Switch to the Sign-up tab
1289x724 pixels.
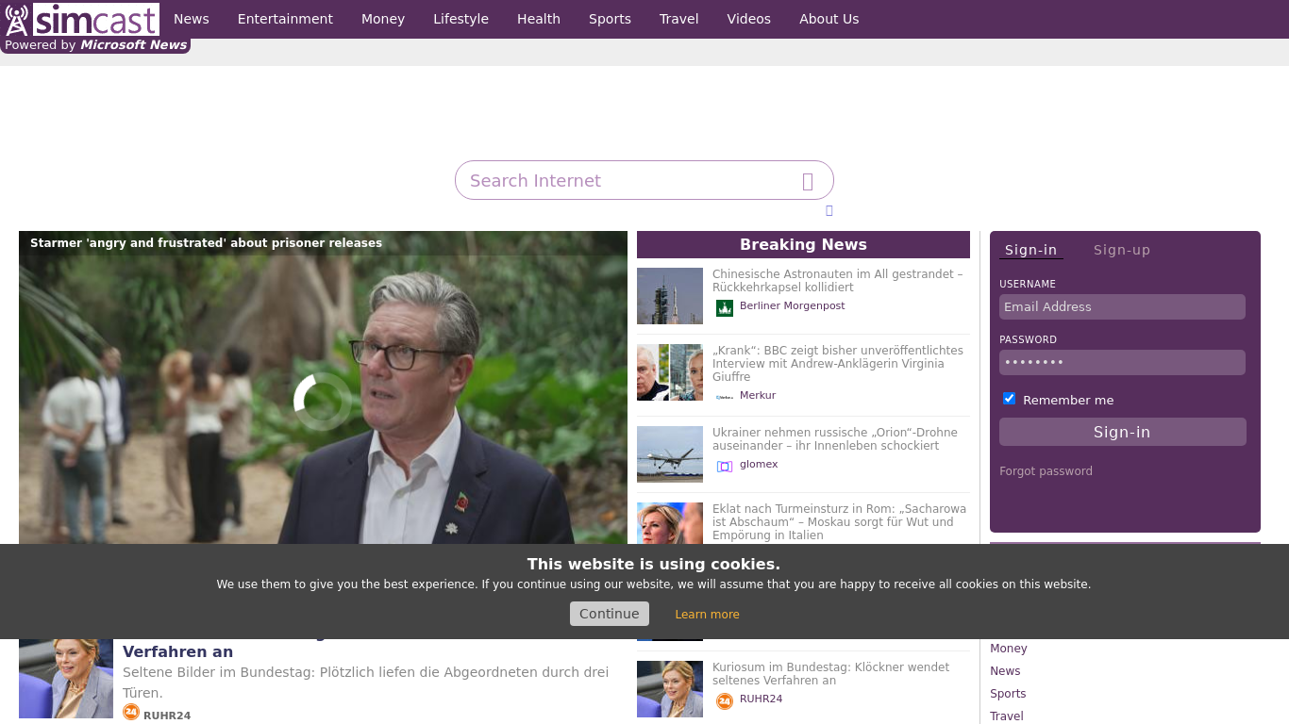coord(1121,250)
